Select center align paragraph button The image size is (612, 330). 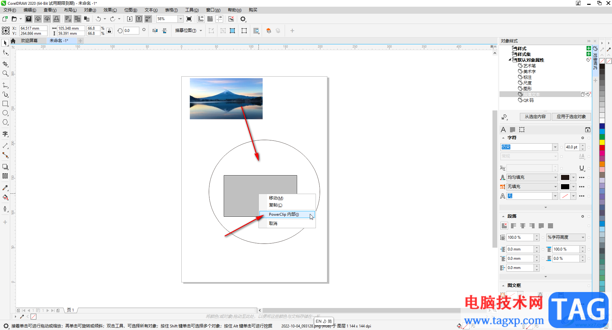pos(523,226)
